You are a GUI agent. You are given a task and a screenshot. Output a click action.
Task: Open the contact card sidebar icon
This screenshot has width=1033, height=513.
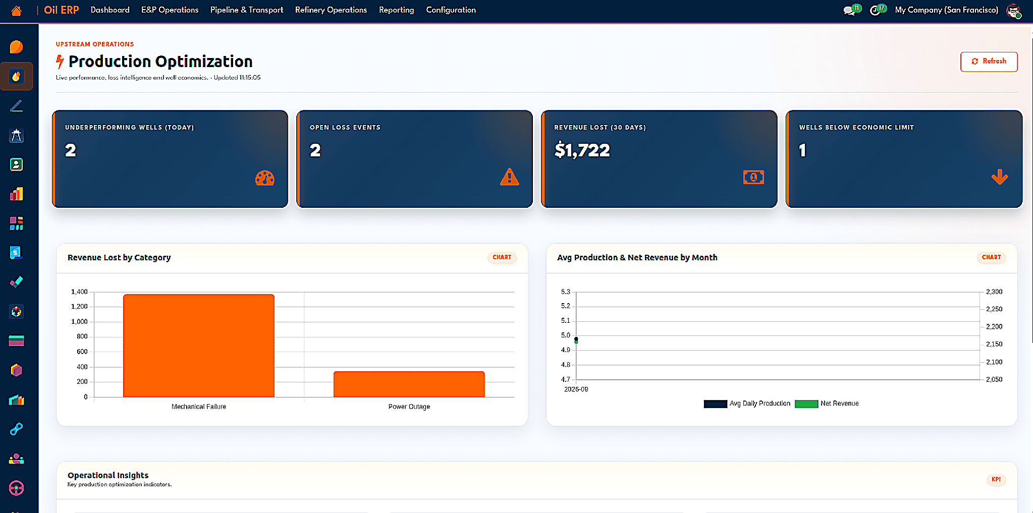click(x=16, y=164)
